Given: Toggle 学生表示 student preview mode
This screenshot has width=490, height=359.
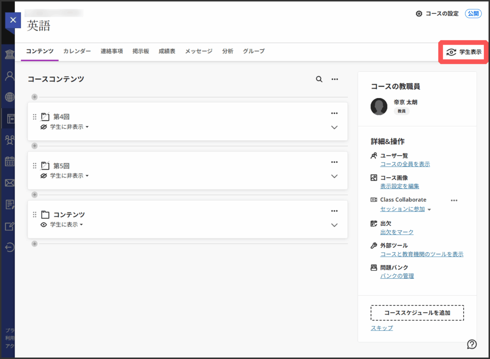Looking at the screenshot, I should point(463,52).
